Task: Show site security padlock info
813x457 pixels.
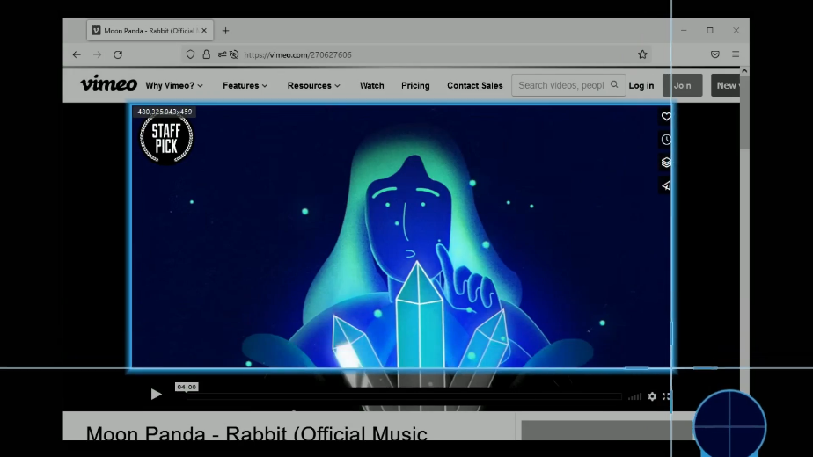Action: coord(207,54)
